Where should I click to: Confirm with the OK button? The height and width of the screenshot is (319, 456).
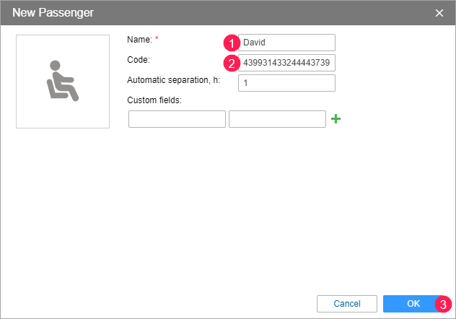413,304
